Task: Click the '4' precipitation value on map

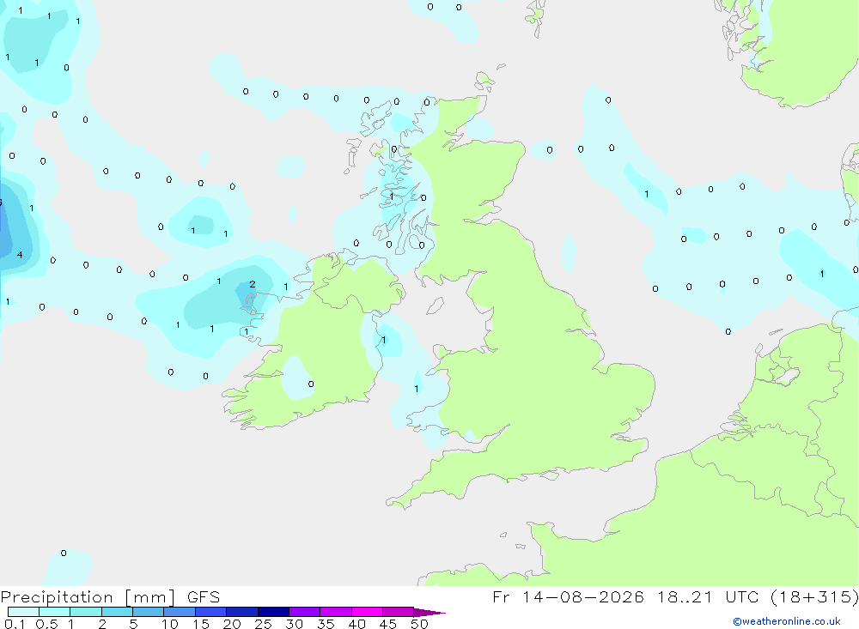Action: [20, 255]
